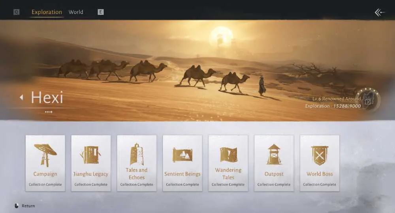
Task: Click the Jianghu Legacy book icon
Action: (x=91, y=154)
